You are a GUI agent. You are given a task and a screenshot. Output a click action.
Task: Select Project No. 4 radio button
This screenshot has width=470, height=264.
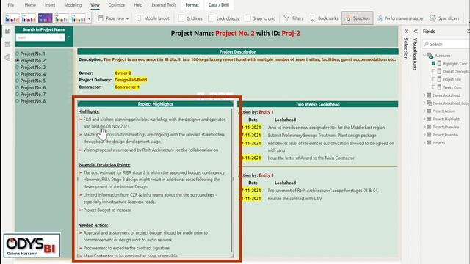(17, 74)
